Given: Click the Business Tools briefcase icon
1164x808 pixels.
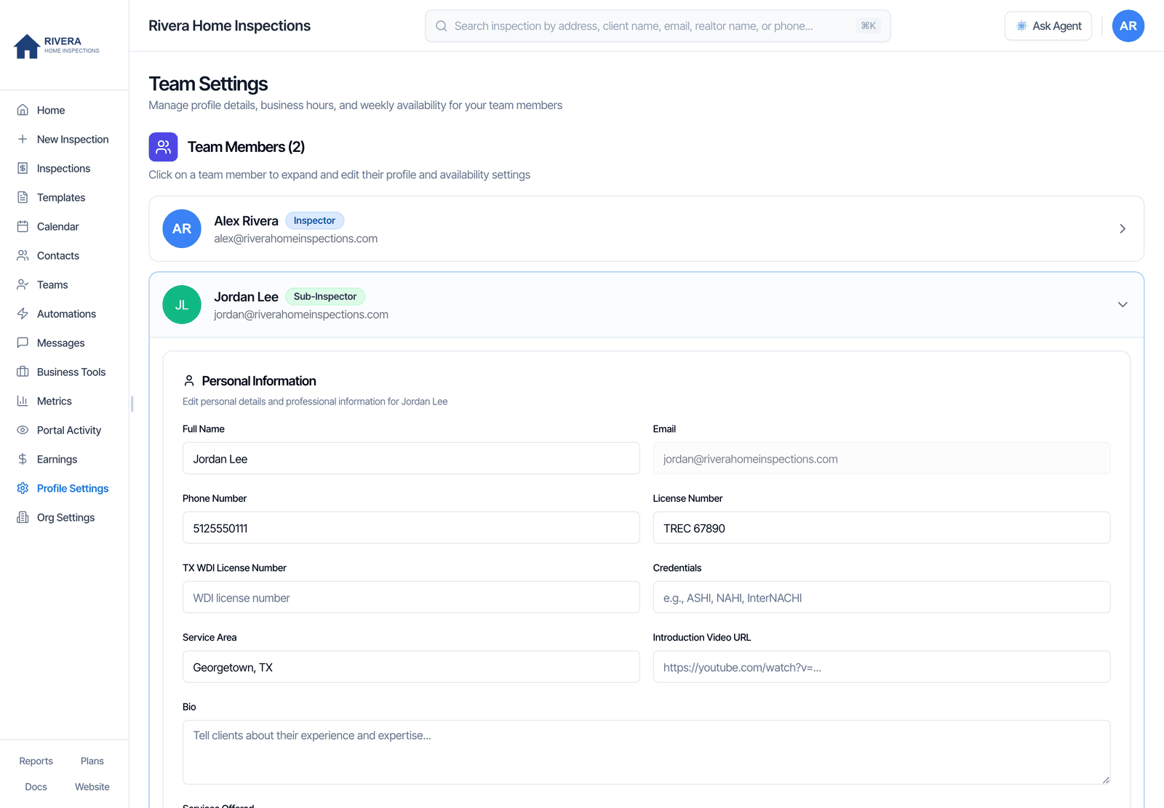Looking at the screenshot, I should [x=23, y=372].
